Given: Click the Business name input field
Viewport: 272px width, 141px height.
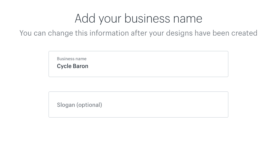Looking at the screenshot, I should (138, 64).
